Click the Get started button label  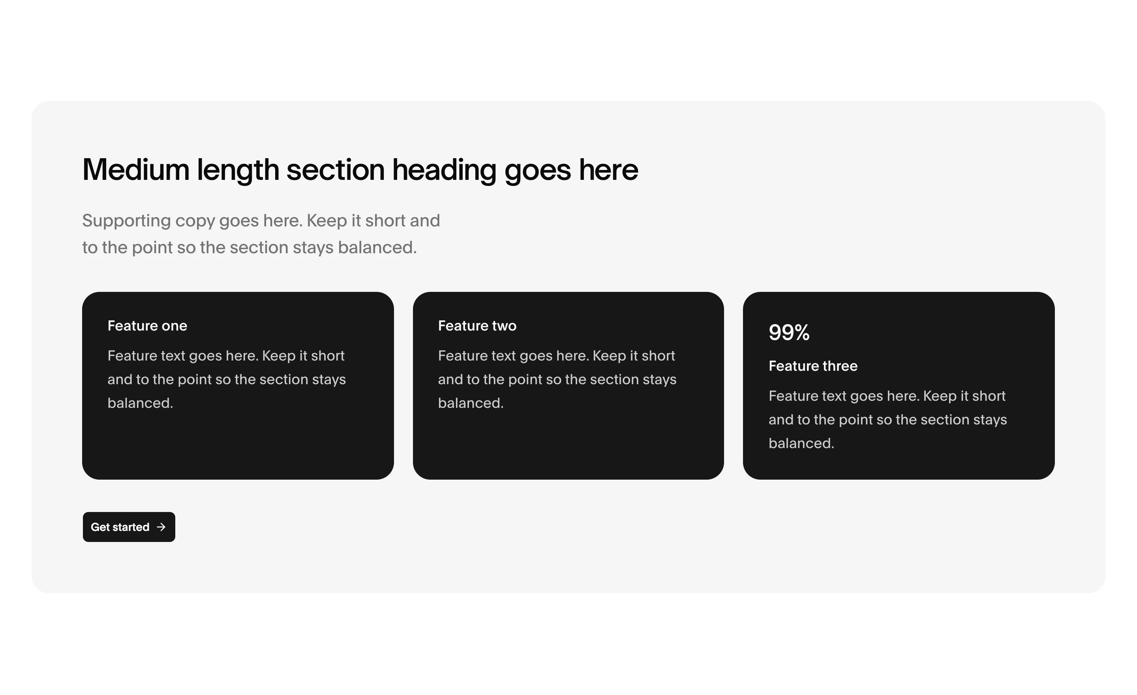coord(120,527)
